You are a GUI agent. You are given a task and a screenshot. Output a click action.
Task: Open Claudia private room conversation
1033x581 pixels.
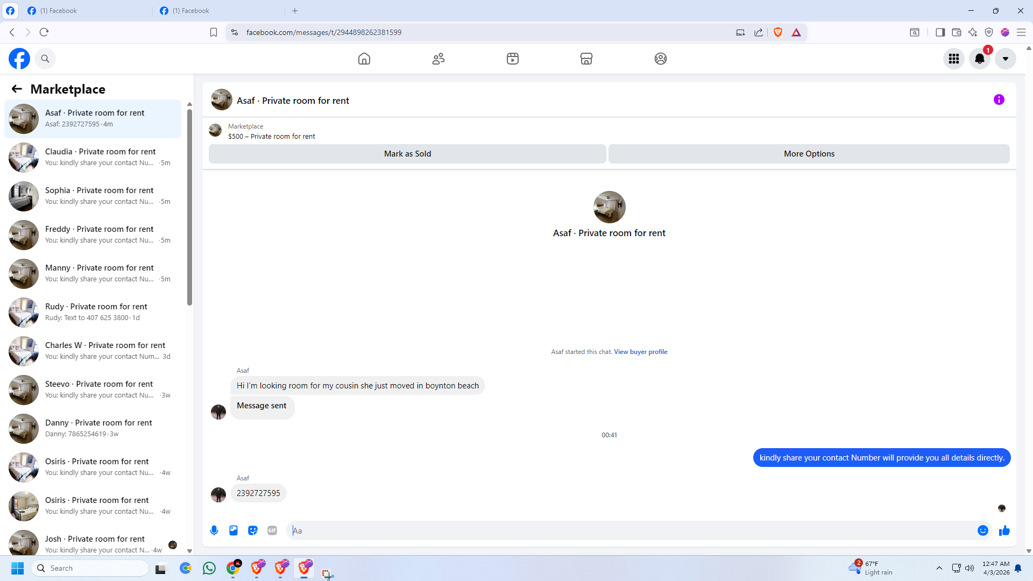pyautogui.click(x=93, y=158)
